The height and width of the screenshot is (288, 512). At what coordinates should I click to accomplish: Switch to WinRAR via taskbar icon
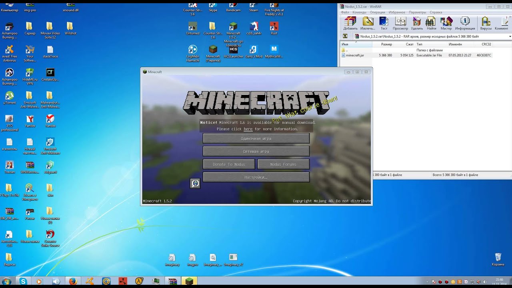[x=172, y=282]
